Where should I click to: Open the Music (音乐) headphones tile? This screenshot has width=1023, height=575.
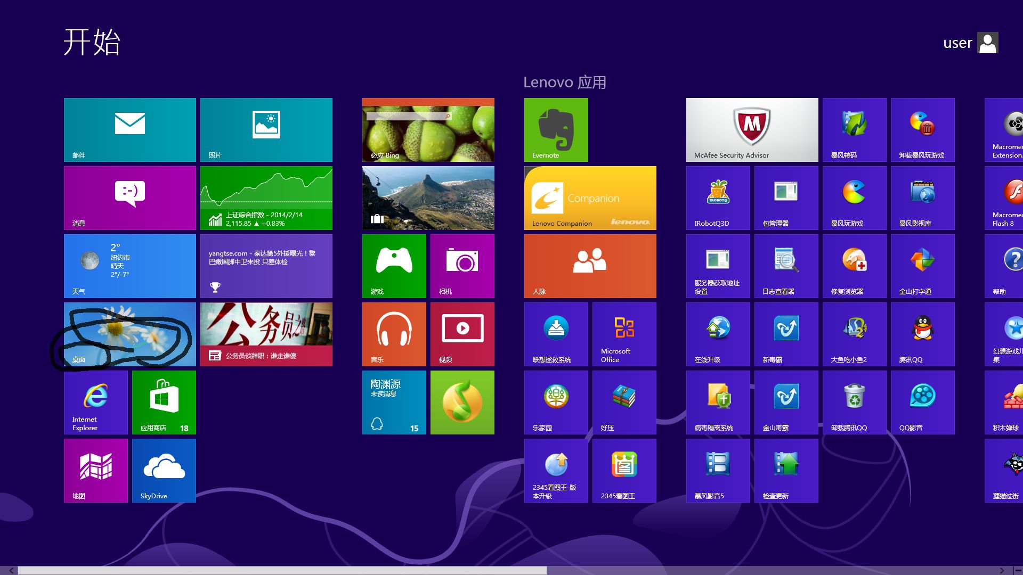point(394,334)
